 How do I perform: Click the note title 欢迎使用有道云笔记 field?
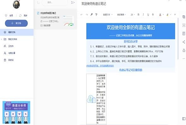(x=94, y=4)
